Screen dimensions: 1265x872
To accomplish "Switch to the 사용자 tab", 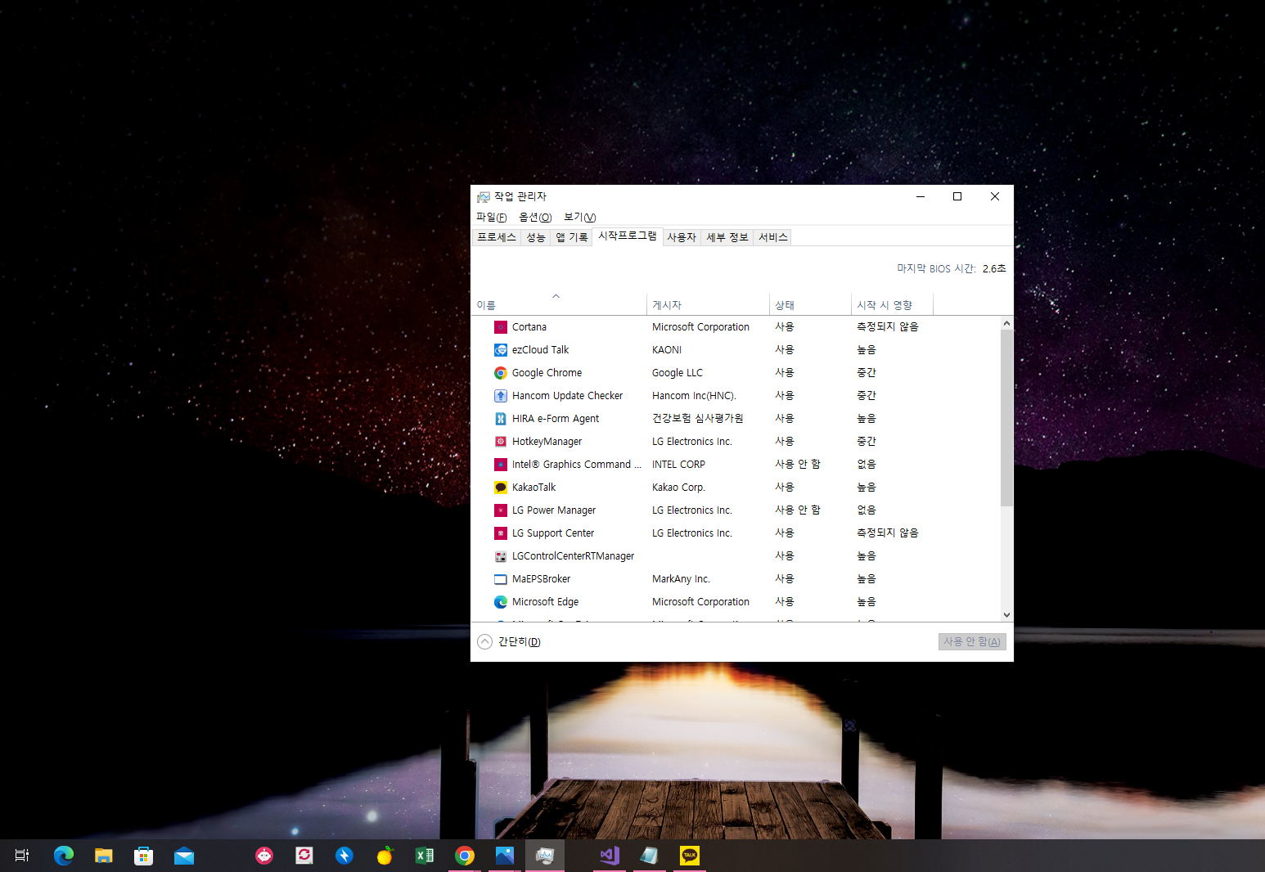I will coord(682,237).
